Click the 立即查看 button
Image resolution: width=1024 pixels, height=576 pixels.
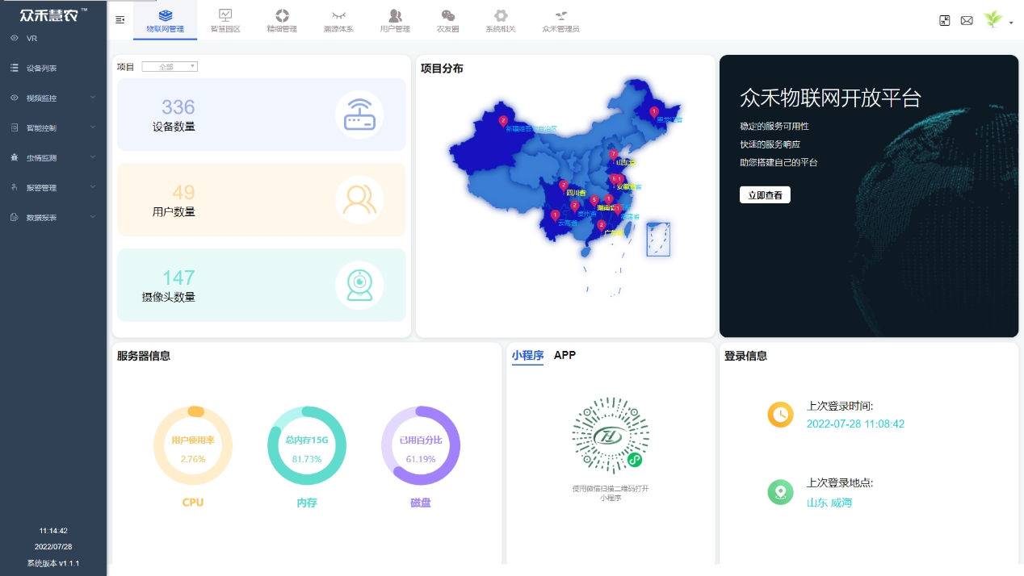click(765, 195)
